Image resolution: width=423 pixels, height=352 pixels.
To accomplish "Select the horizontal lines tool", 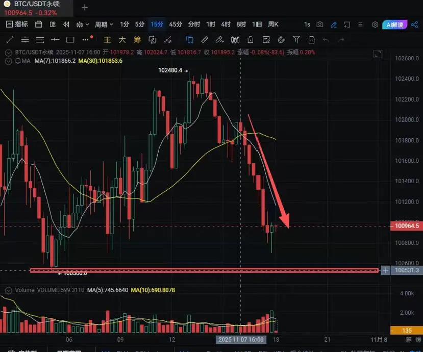I will (x=40, y=40).
